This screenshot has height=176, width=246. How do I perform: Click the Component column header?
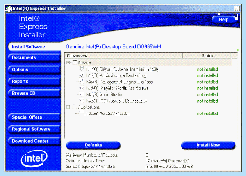124,55
